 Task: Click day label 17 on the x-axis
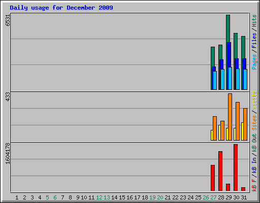137,197
